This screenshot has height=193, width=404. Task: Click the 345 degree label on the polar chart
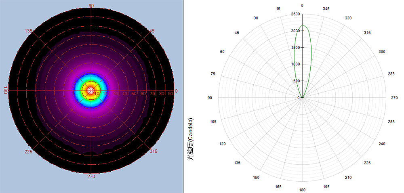coord(326,8)
